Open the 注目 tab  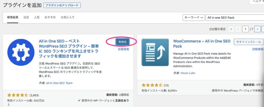pos(26,17)
